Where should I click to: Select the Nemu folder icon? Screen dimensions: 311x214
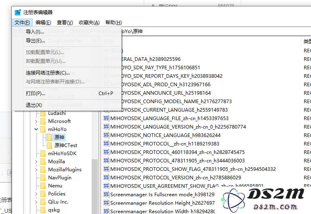click(x=43, y=186)
